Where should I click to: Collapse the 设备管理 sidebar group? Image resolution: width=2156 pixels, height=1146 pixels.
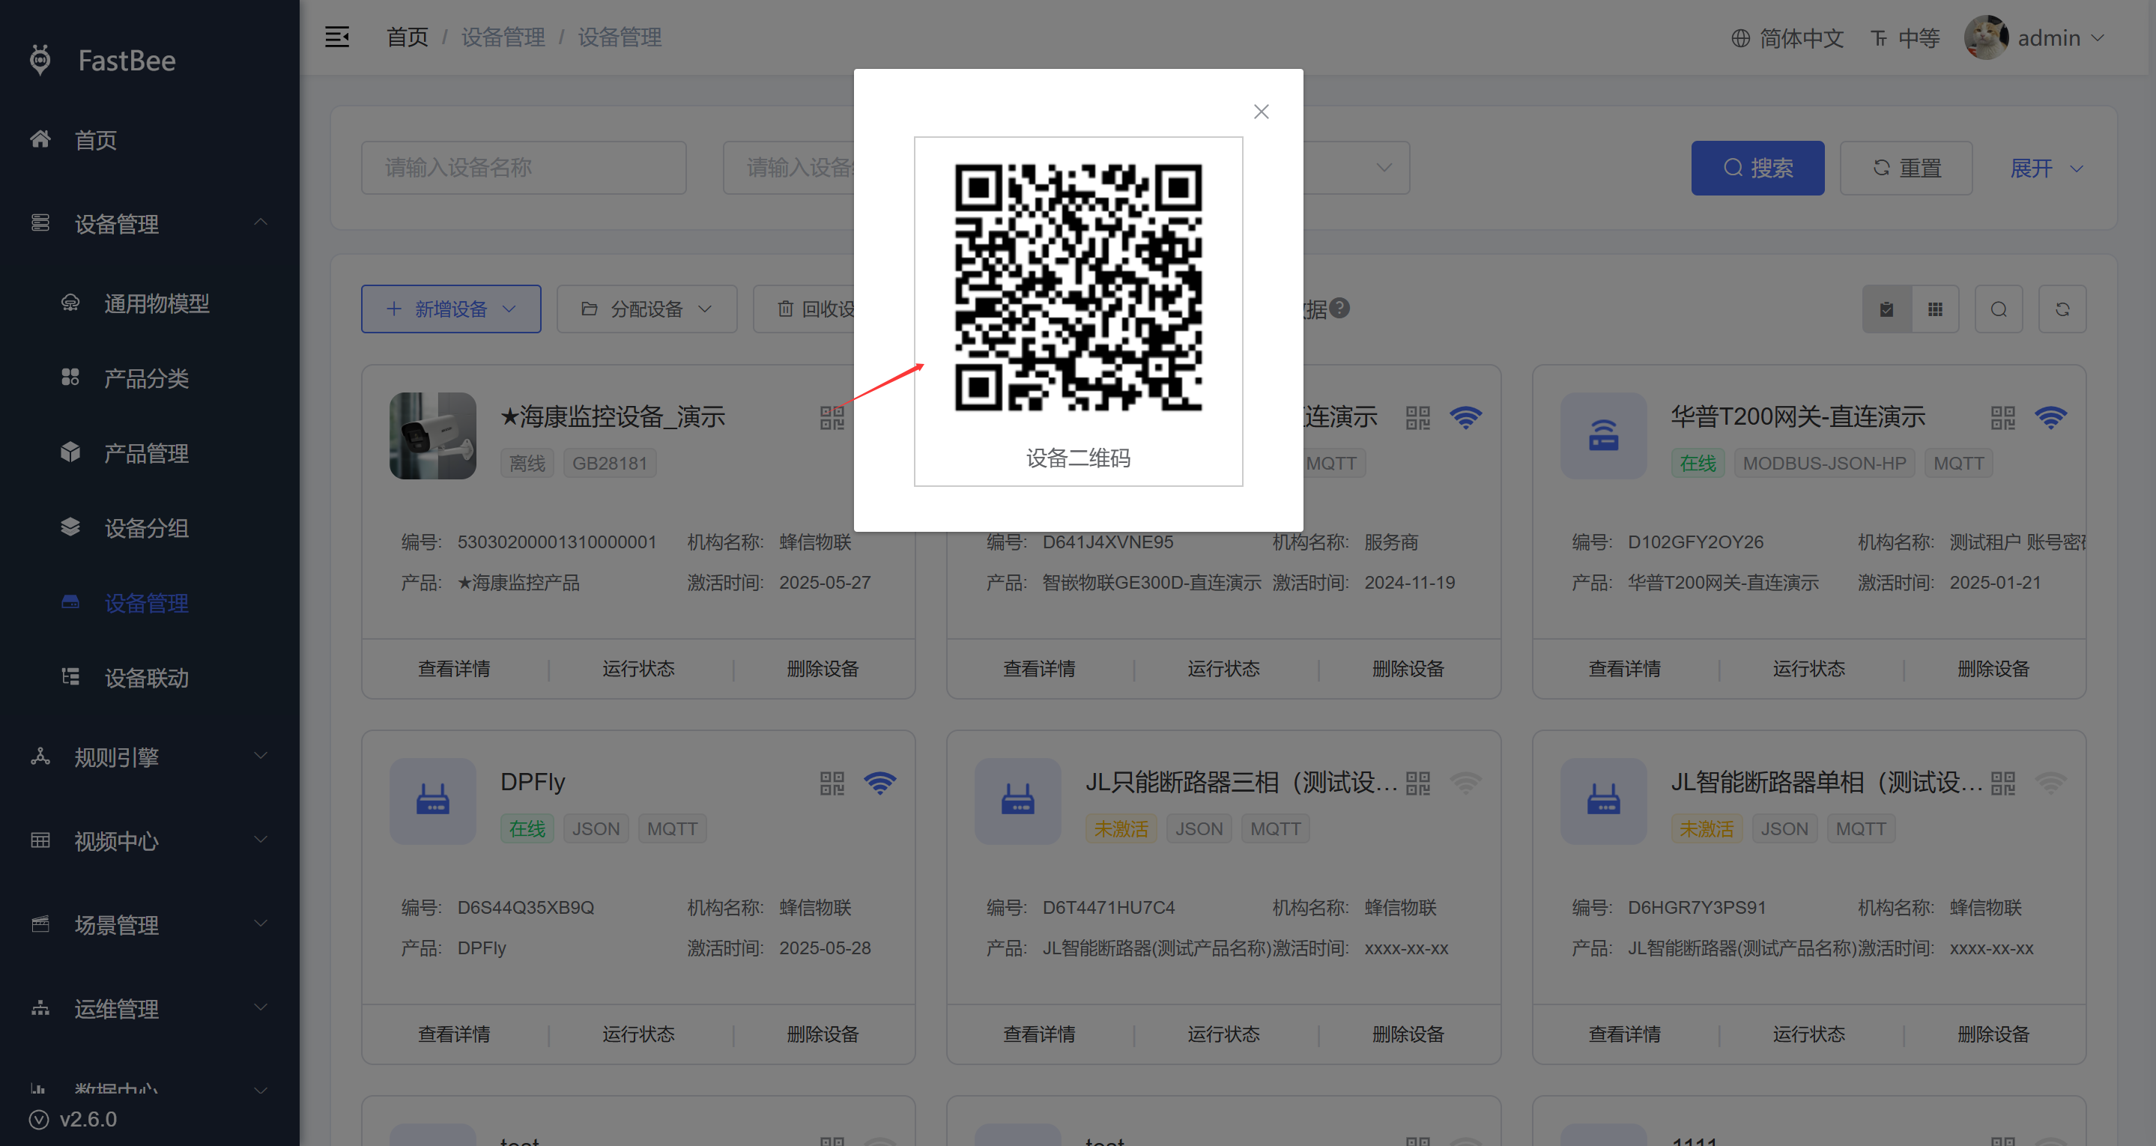[x=150, y=223]
